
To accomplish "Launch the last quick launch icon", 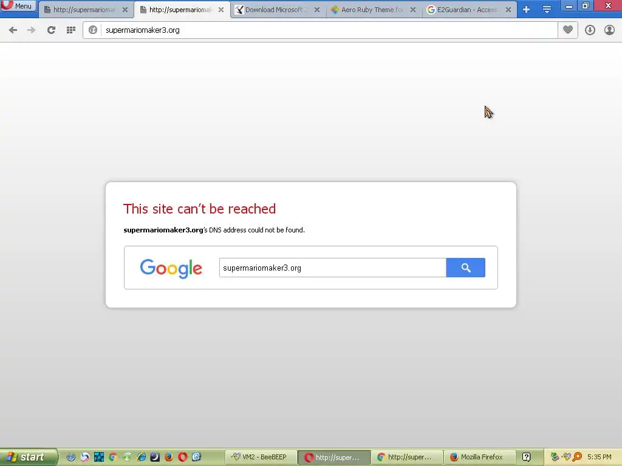I will (x=197, y=457).
